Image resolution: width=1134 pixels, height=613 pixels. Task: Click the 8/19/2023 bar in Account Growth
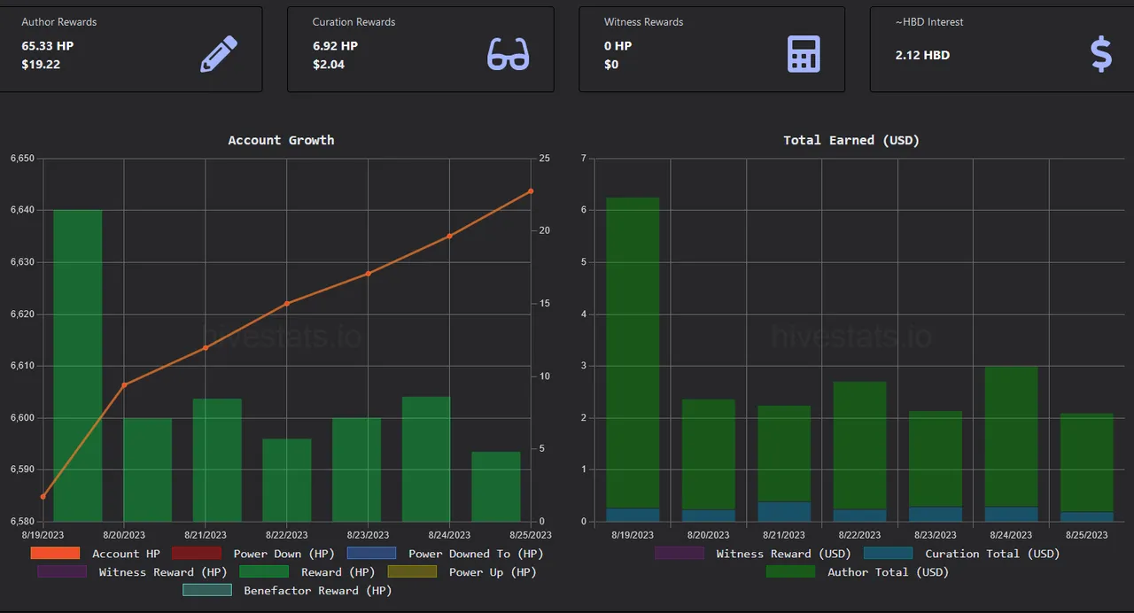[x=78, y=365]
